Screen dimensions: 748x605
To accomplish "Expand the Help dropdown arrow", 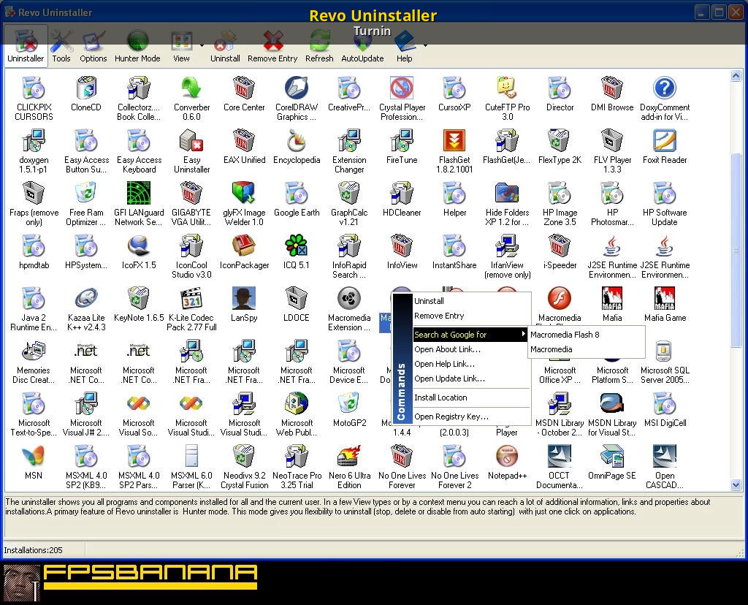I will pos(425,45).
